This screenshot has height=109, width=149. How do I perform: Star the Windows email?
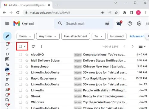(27, 102)
